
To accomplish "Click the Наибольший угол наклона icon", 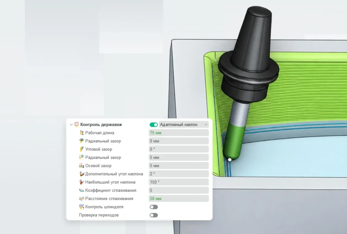I will point(81,182).
